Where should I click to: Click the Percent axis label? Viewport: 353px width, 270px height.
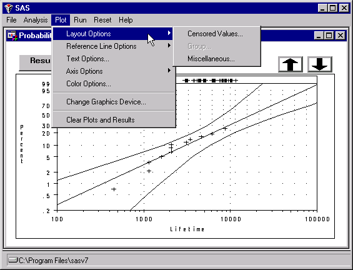coord(22,144)
